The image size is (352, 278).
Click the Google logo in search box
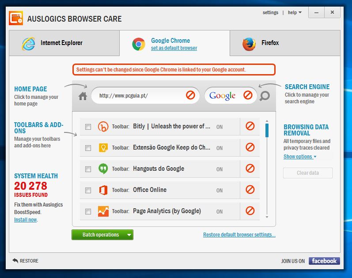222,96
